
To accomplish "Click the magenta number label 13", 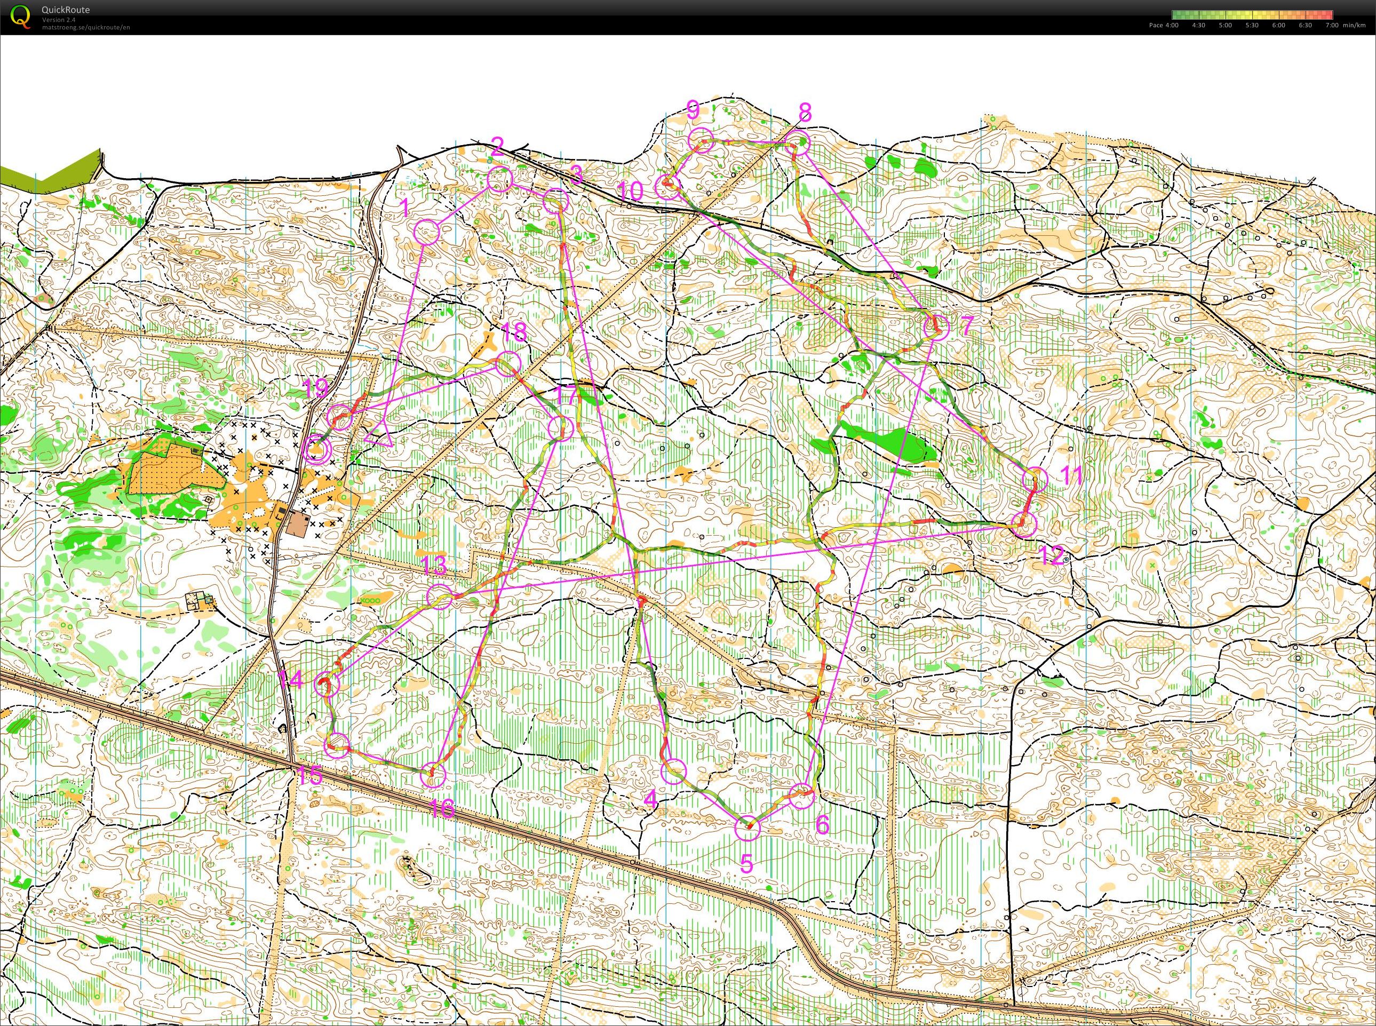I will (434, 565).
